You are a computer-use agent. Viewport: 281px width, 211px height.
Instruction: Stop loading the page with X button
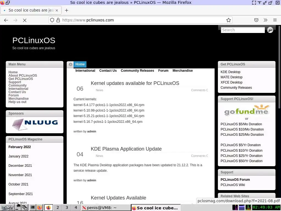click(x=25, y=20)
